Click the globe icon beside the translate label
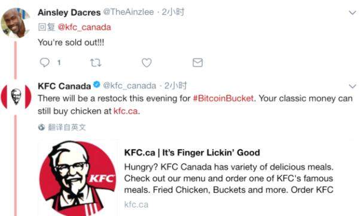Viewport: 360px width, 216px height. (41, 127)
